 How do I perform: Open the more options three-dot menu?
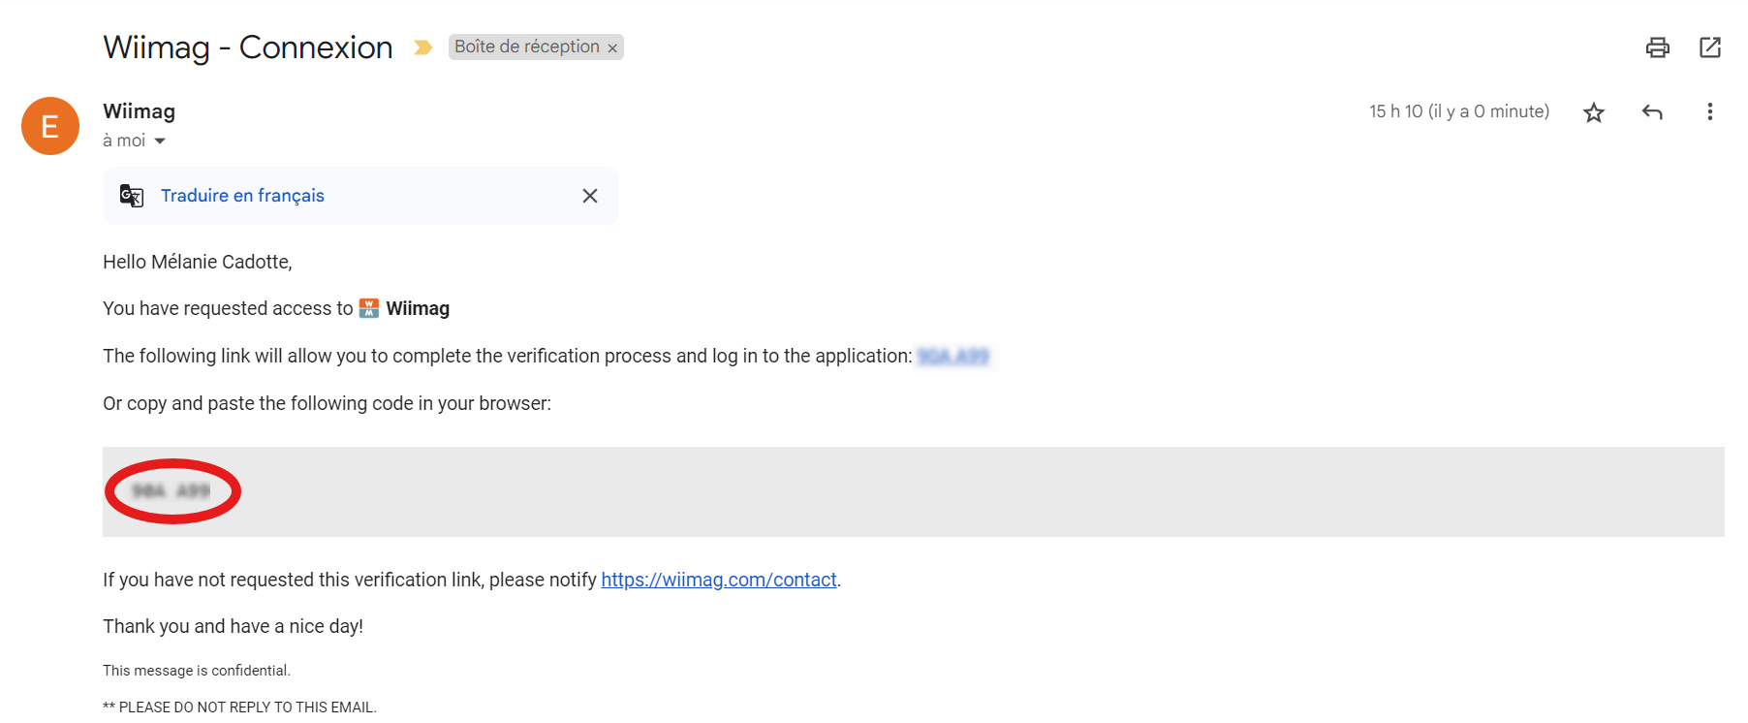tap(1710, 111)
